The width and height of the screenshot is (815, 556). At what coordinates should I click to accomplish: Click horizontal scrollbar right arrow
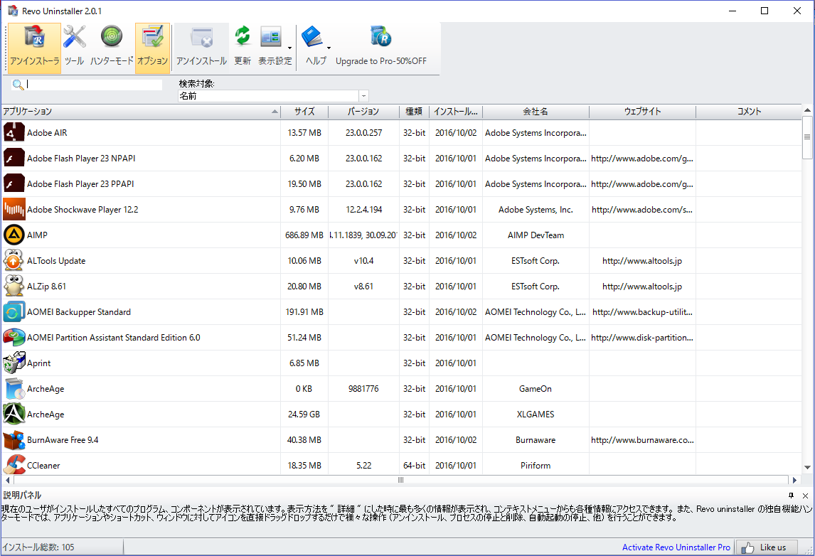tap(794, 480)
